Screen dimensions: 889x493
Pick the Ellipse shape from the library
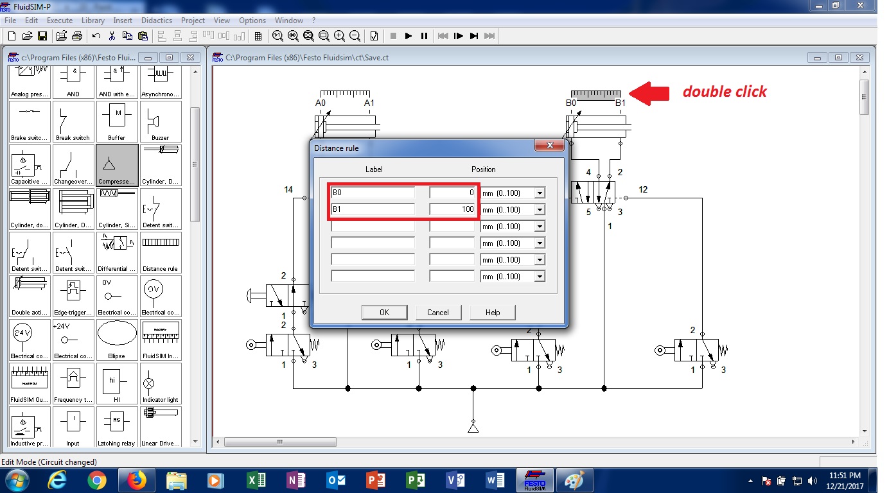[x=117, y=340]
